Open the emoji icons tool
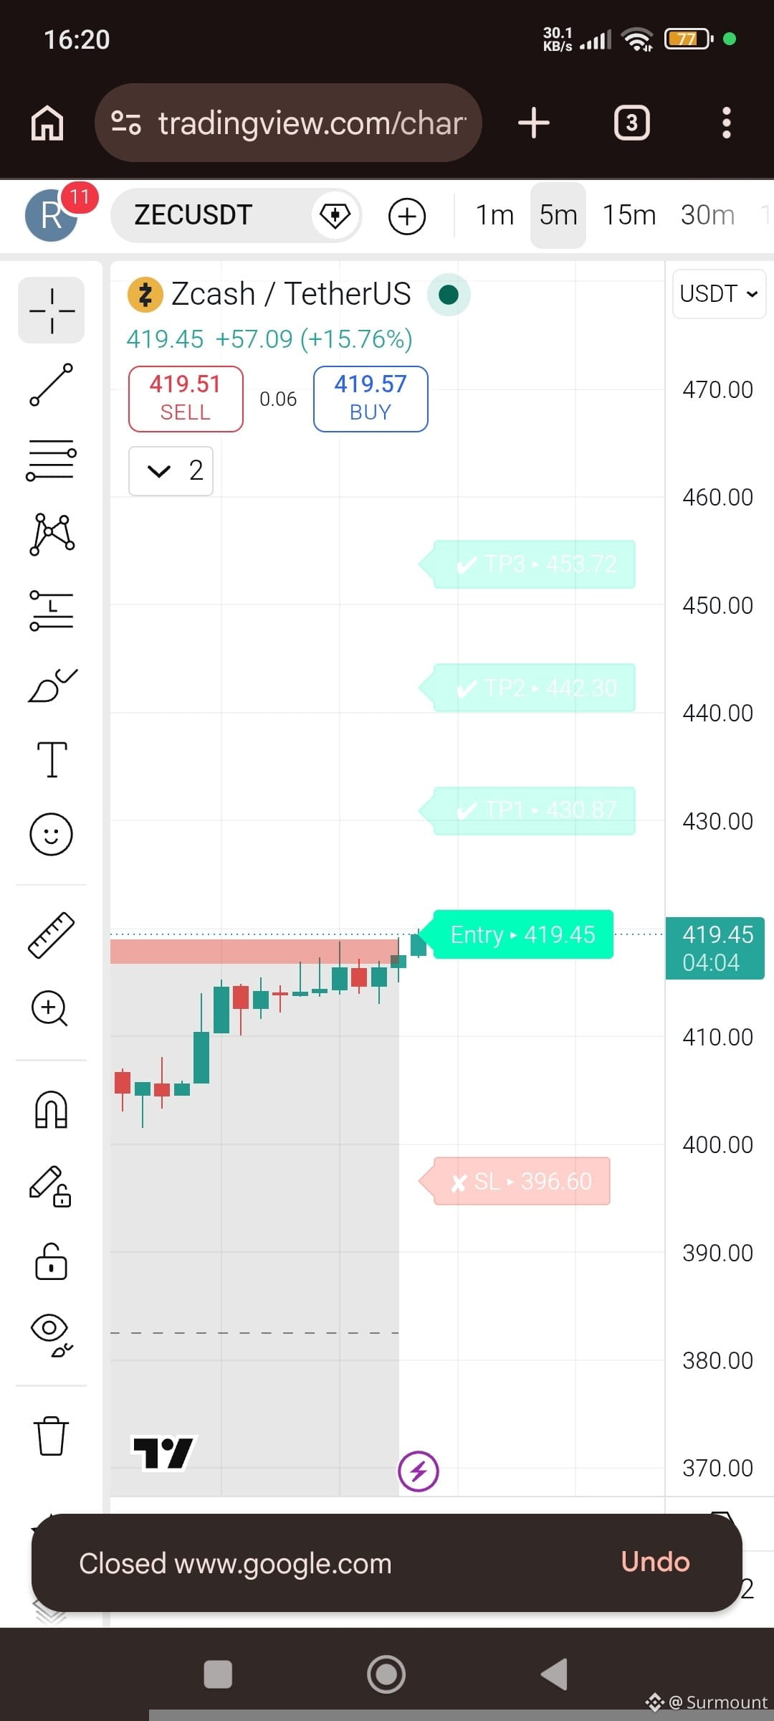This screenshot has height=1721, width=774. pos(51,834)
